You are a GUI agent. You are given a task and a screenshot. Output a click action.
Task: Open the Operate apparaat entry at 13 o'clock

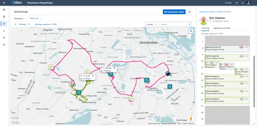point(227,78)
